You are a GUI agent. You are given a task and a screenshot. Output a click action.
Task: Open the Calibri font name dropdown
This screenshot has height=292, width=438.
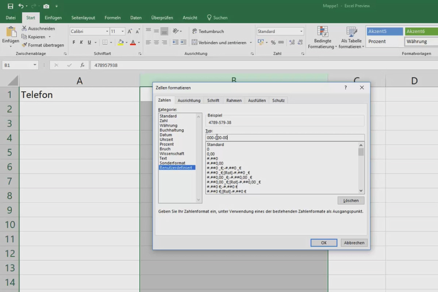click(x=107, y=31)
